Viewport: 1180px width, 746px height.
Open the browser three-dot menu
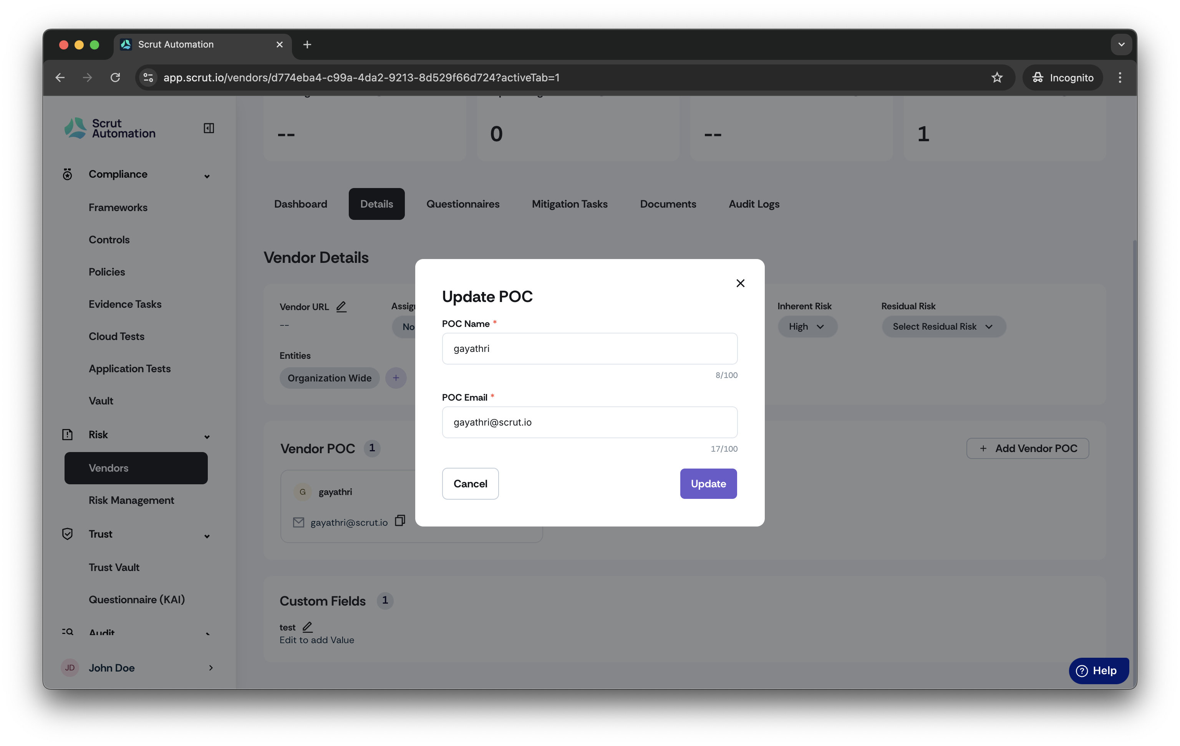click(x=1120, y=78)
